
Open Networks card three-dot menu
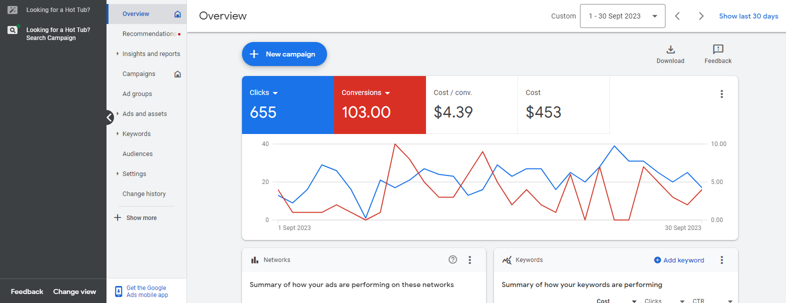click(x=469, y=260)
